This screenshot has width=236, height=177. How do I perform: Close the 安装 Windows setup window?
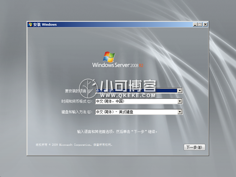pyautogui.click(x=205, y=24)
